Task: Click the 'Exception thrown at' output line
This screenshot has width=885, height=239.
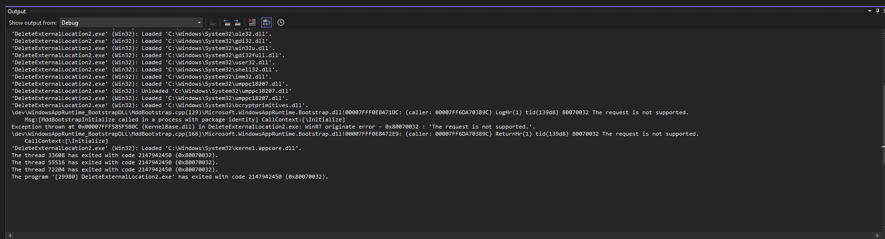Action: (x=273, y=127)
